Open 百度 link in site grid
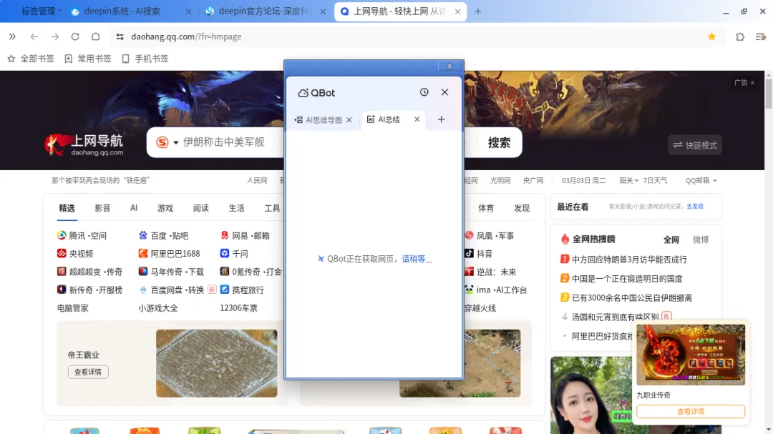 tap(153, 235)
